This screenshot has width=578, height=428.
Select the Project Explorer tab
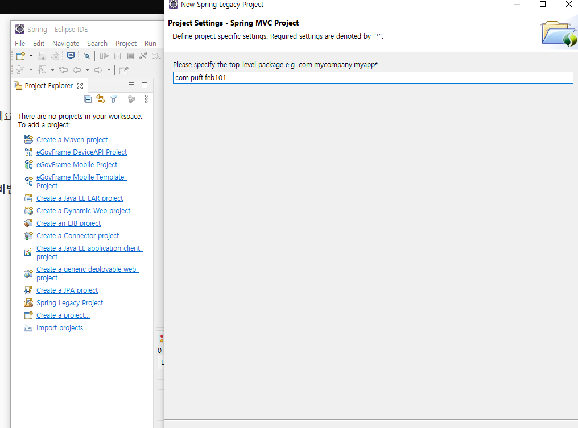click(49, 86)
